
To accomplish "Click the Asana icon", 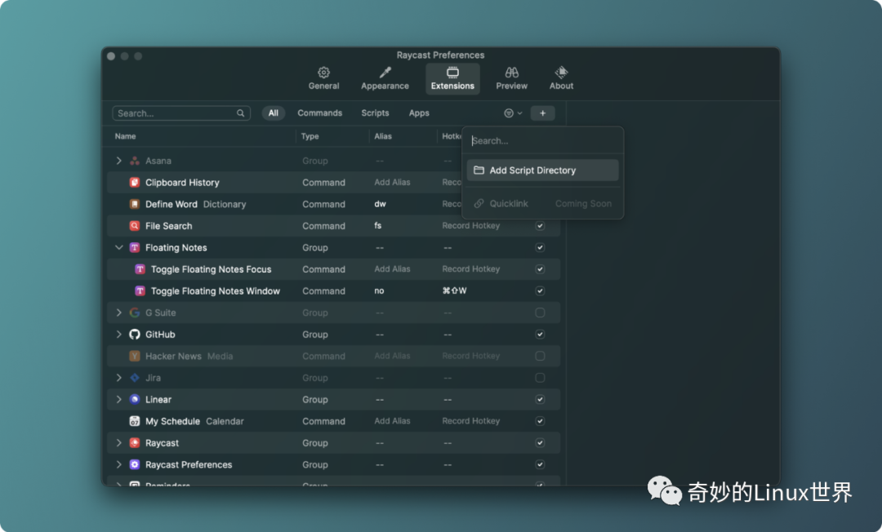I will coord(135,161).
